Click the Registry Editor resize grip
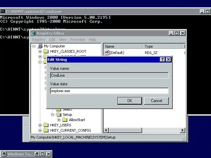This screenshot has height=158, width=211. pos(184,138)
